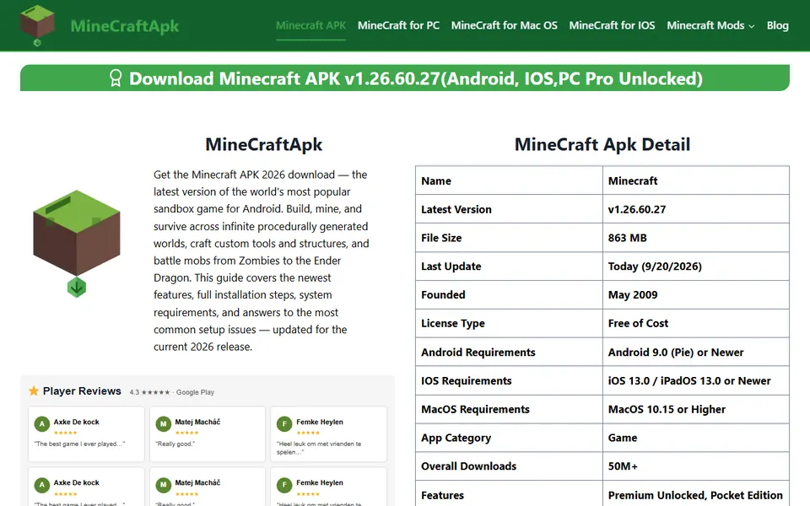Click the MineCraftApk grass block logo
The width and height of the screenshot is (810, 506).
pyautogui.click(x=37, y=25)
